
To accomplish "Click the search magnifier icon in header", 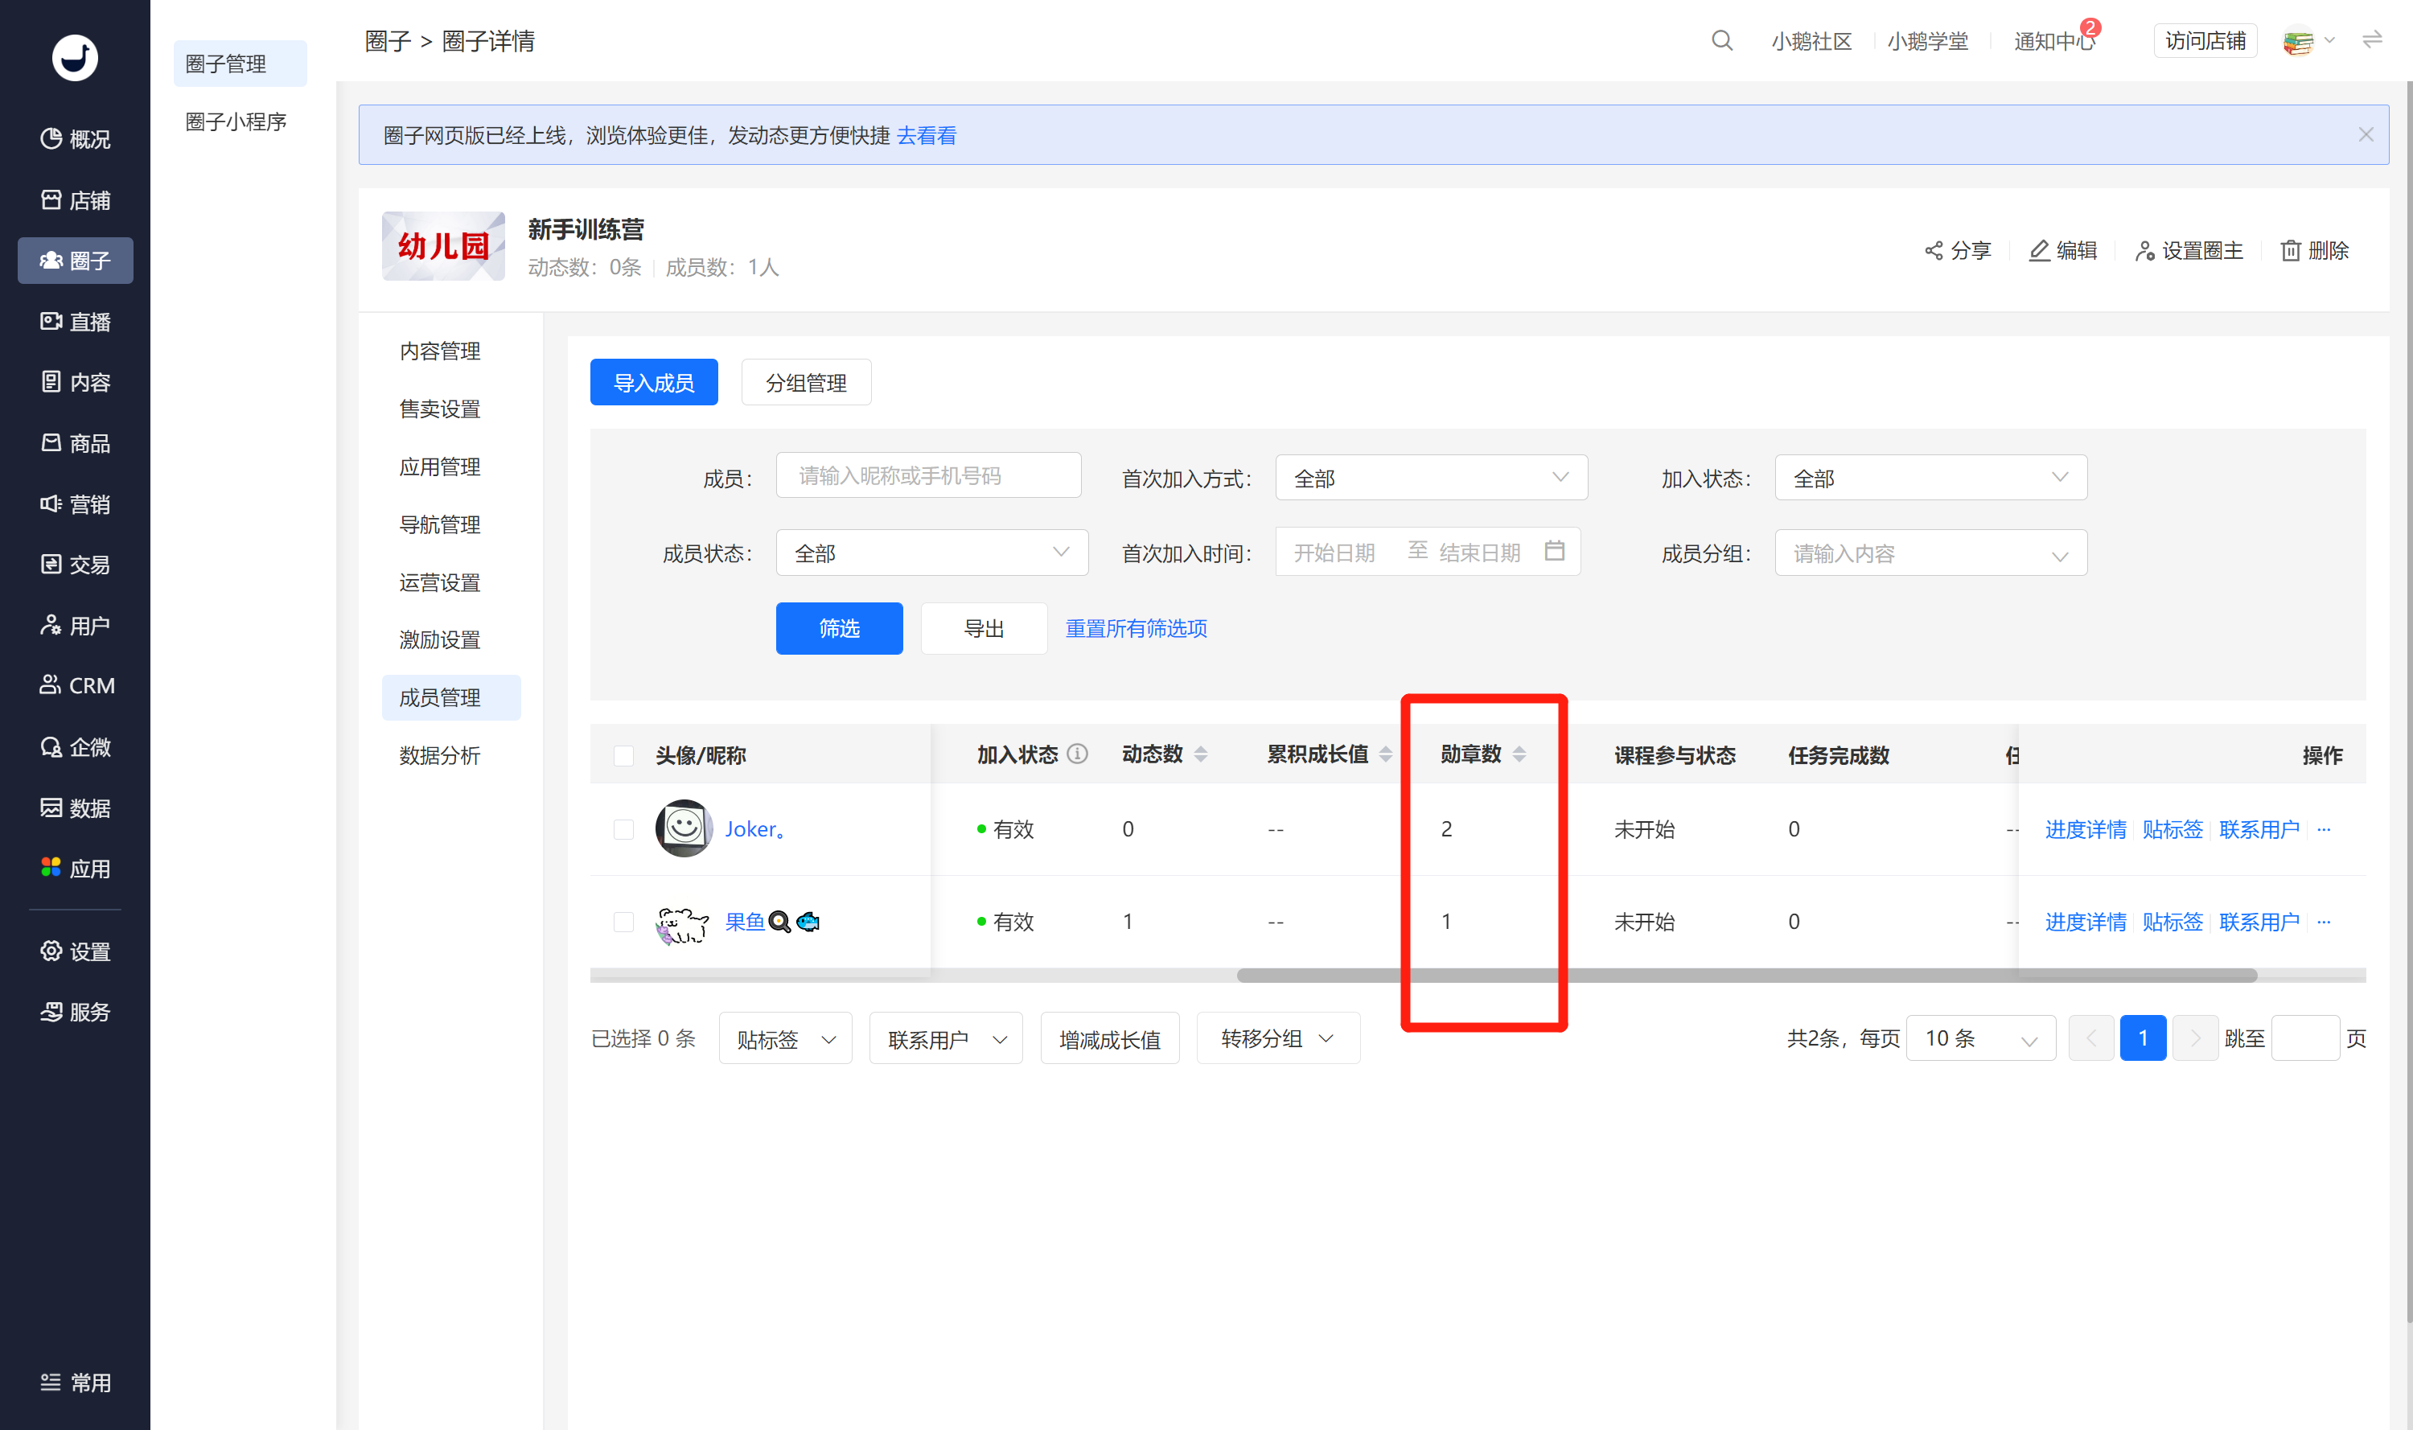I will [x=1721, y=40].
